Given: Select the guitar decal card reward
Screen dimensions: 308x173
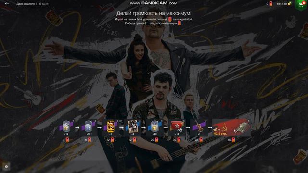Looking at the screenshot, I should pyautogui.click(x=133, y=127).
